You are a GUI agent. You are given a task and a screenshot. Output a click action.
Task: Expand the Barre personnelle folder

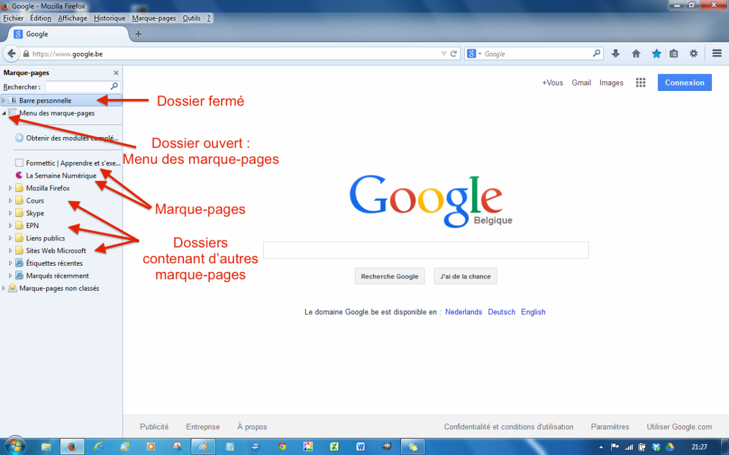point(4,100)
